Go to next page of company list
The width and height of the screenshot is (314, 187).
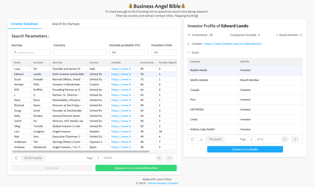[x=295, y=139]
